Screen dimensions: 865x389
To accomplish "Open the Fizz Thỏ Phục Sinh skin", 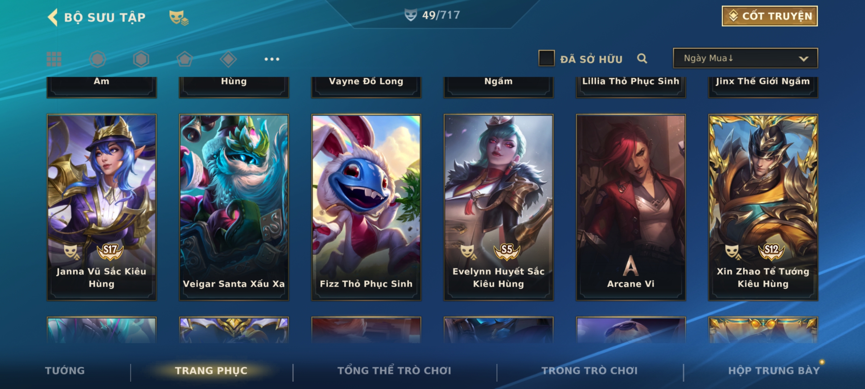I will (366, 207).
